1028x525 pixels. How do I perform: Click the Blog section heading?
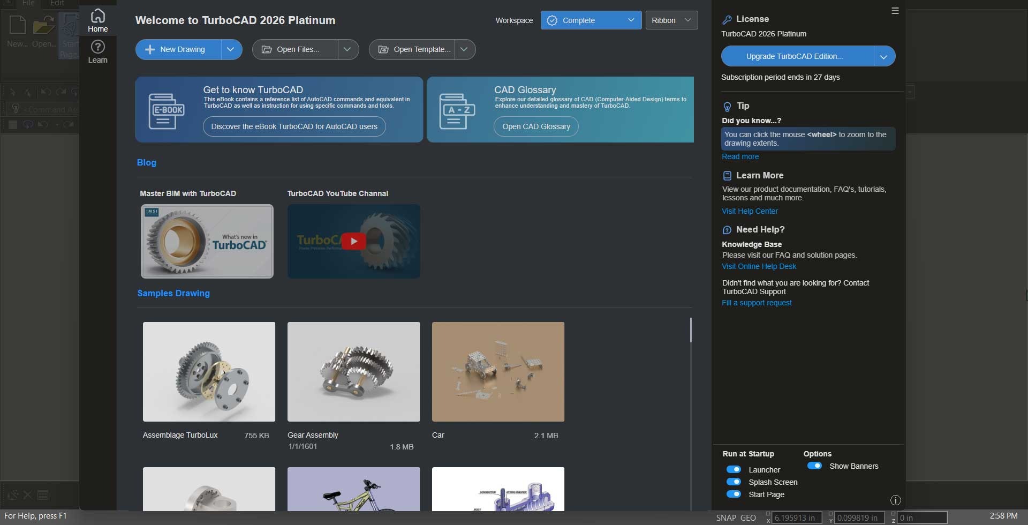[147, 162]
